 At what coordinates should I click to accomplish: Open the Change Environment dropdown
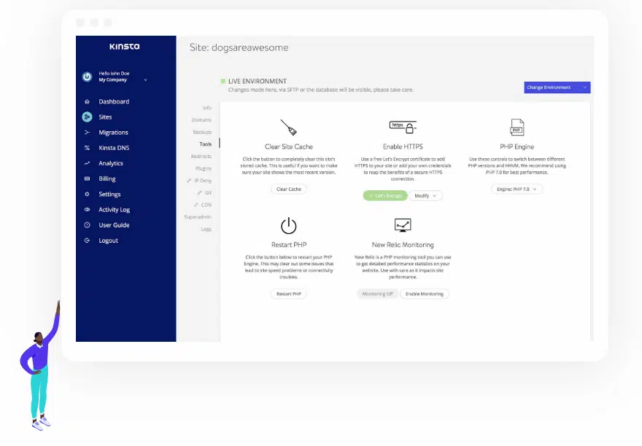[x=557, y=87]
